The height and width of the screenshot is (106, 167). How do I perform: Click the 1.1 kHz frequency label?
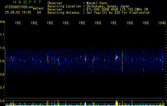point(2,34)
